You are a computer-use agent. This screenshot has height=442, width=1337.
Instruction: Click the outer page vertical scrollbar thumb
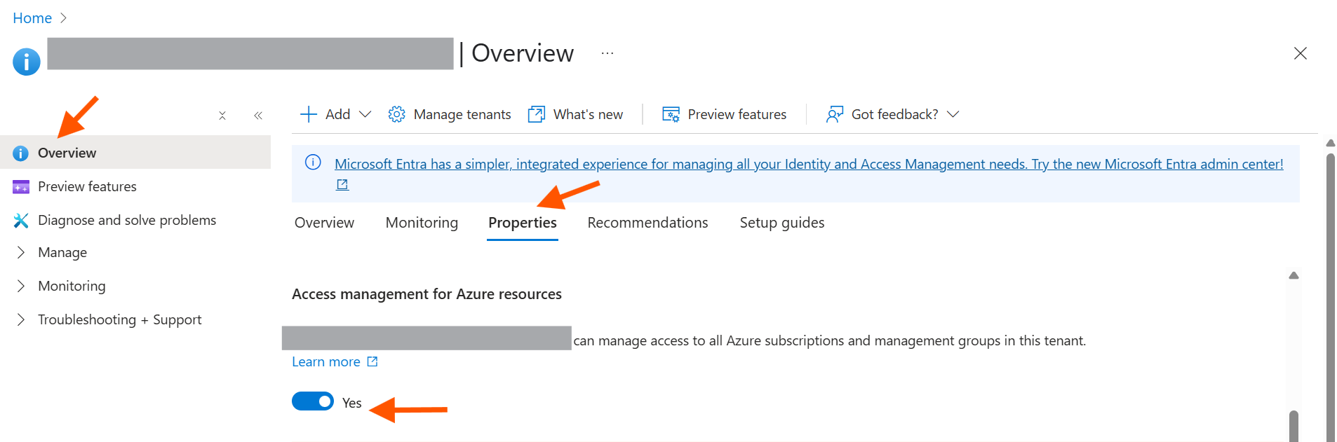click(1330, 298)
